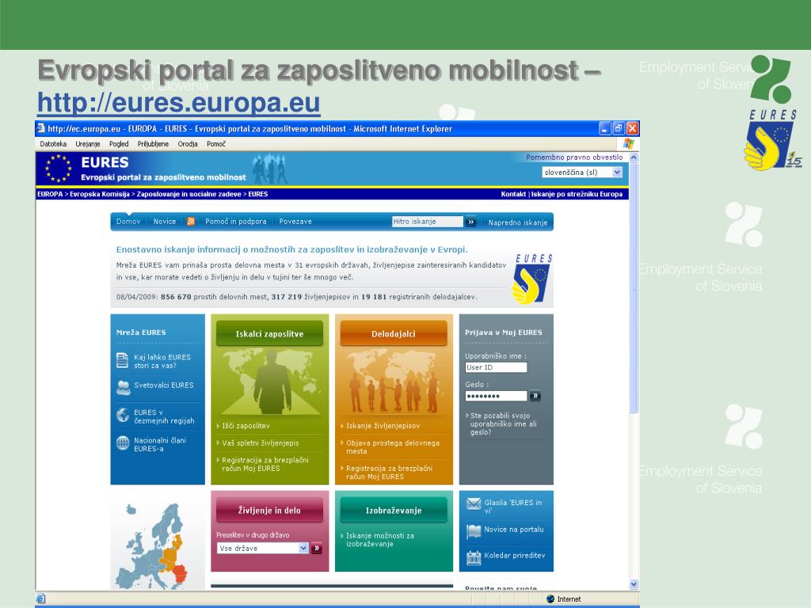Open the Datoteka menu

53,144
